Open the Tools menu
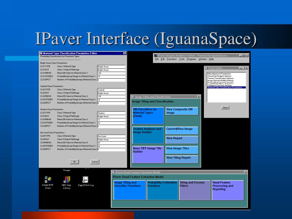This screenshot has width=292, height=219. pyautogui.click(x=182, y=59)
